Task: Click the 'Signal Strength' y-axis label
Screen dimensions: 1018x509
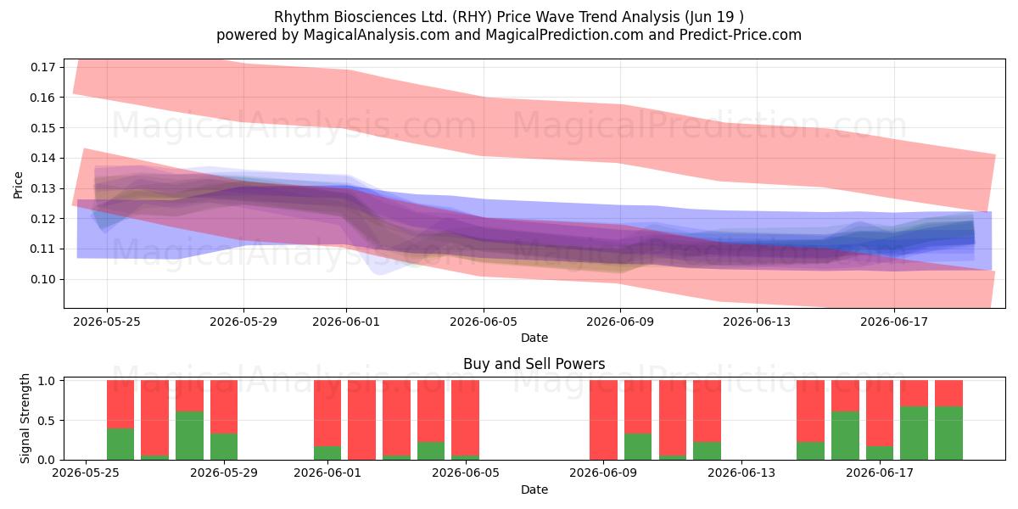Action: [25, 419]
